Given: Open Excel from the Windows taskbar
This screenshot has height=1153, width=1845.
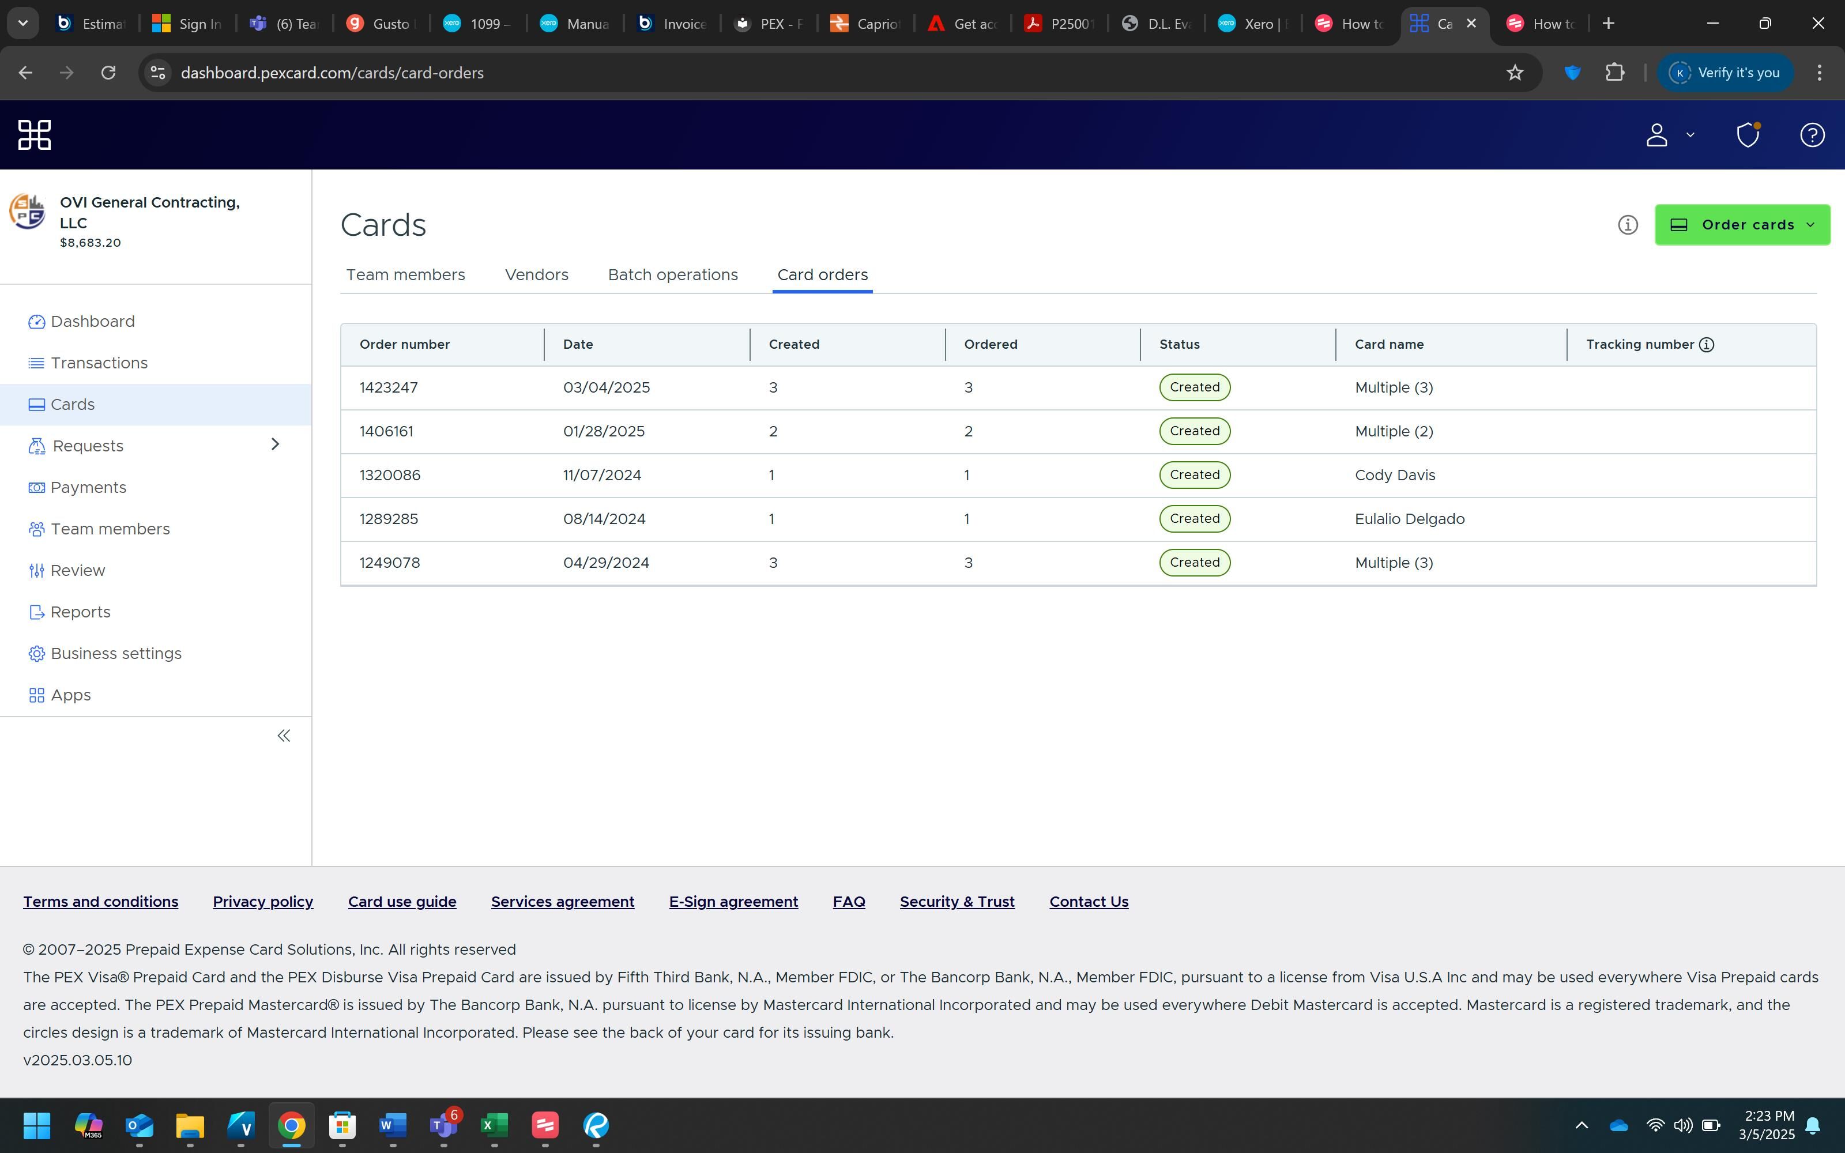Looking at the screenshot, I should 494,1125.
